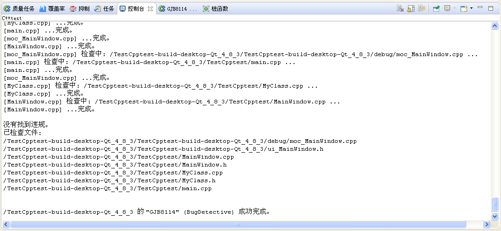Click the Open Console icon
The image size is (501, 231).
[x=464, y=9]
